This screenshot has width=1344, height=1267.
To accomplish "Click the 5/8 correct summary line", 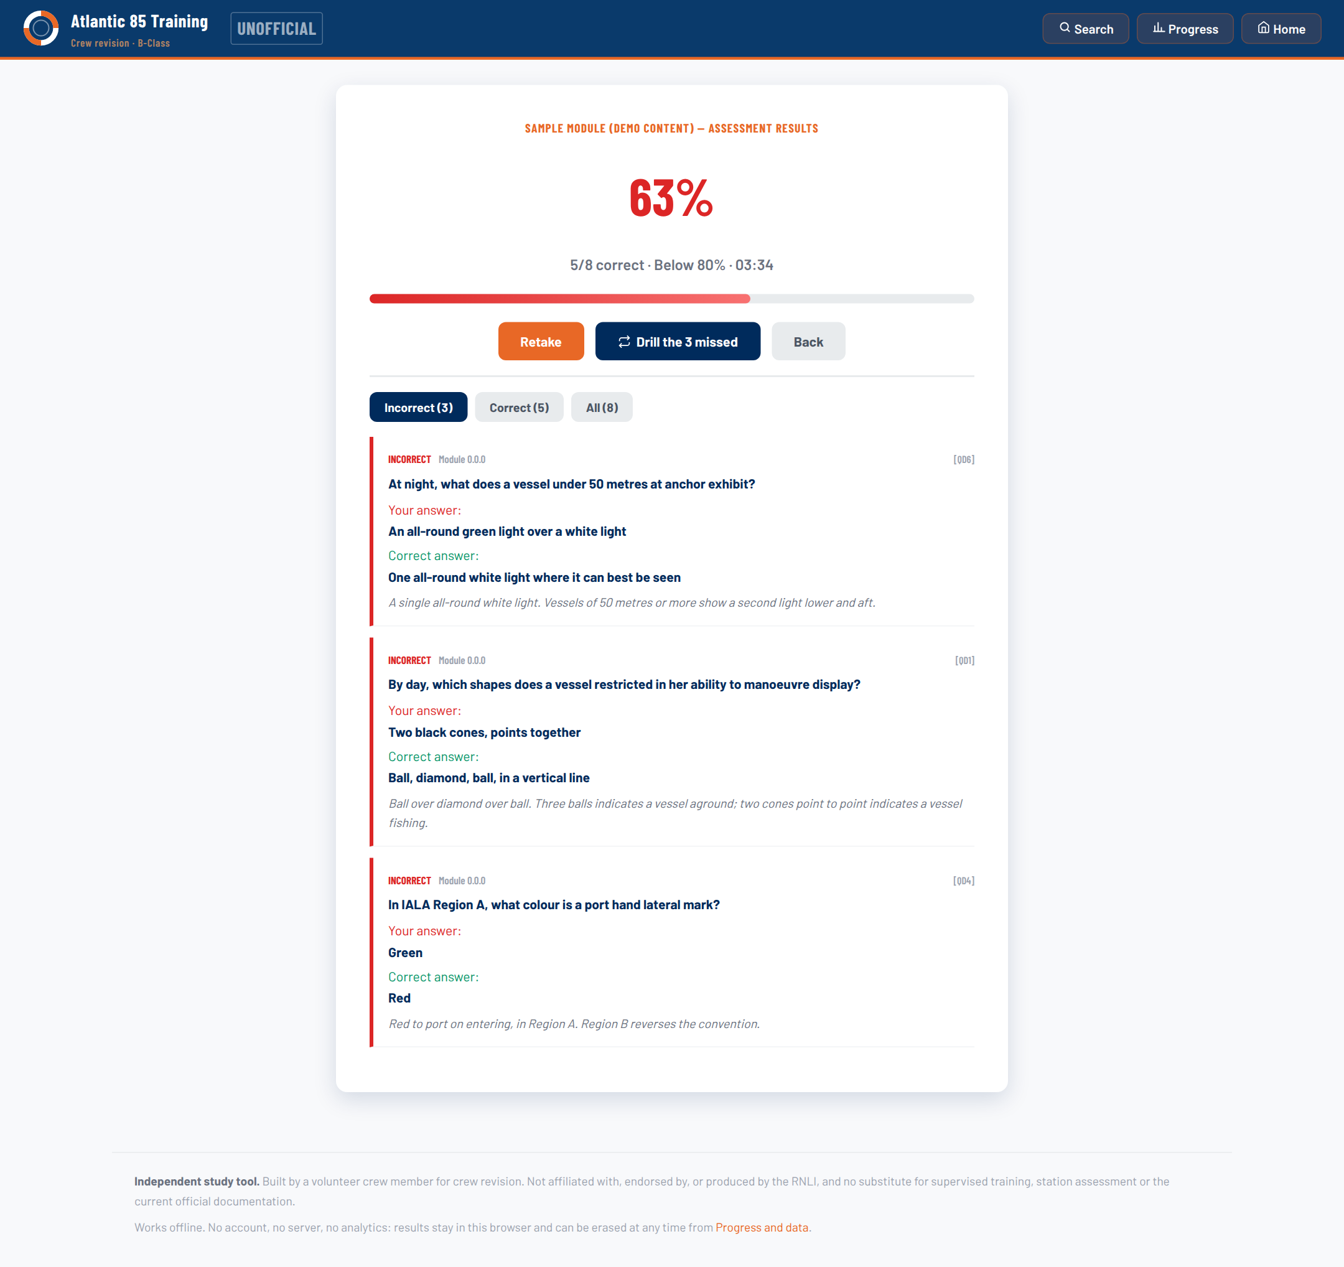I will (671, 265).
